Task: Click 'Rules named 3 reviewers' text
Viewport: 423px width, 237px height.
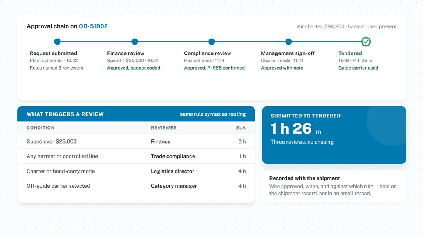Action: coord(56,68)
